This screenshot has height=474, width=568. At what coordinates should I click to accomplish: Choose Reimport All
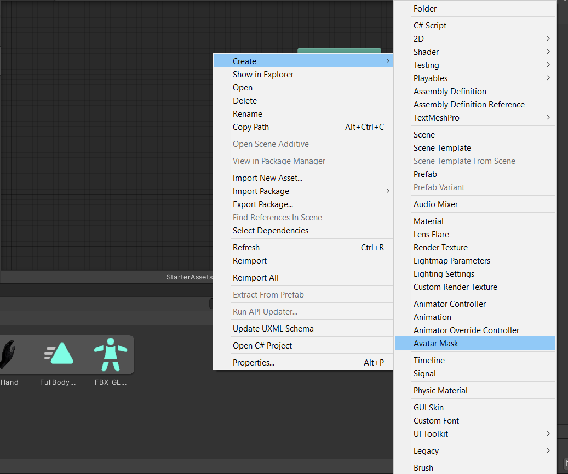click(x=303, y=278)
